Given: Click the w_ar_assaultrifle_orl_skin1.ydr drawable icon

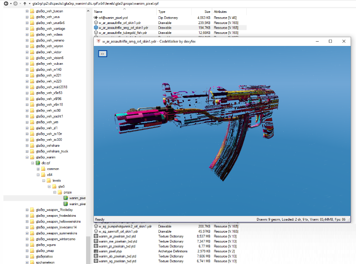Looking at the screenshot, I should 96,23.
